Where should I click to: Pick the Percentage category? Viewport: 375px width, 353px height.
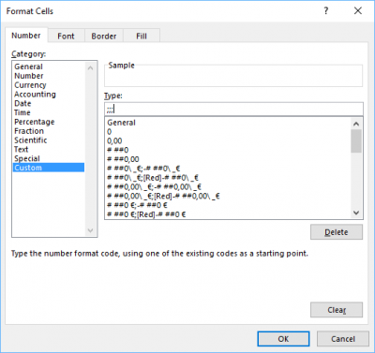[35, 122]
